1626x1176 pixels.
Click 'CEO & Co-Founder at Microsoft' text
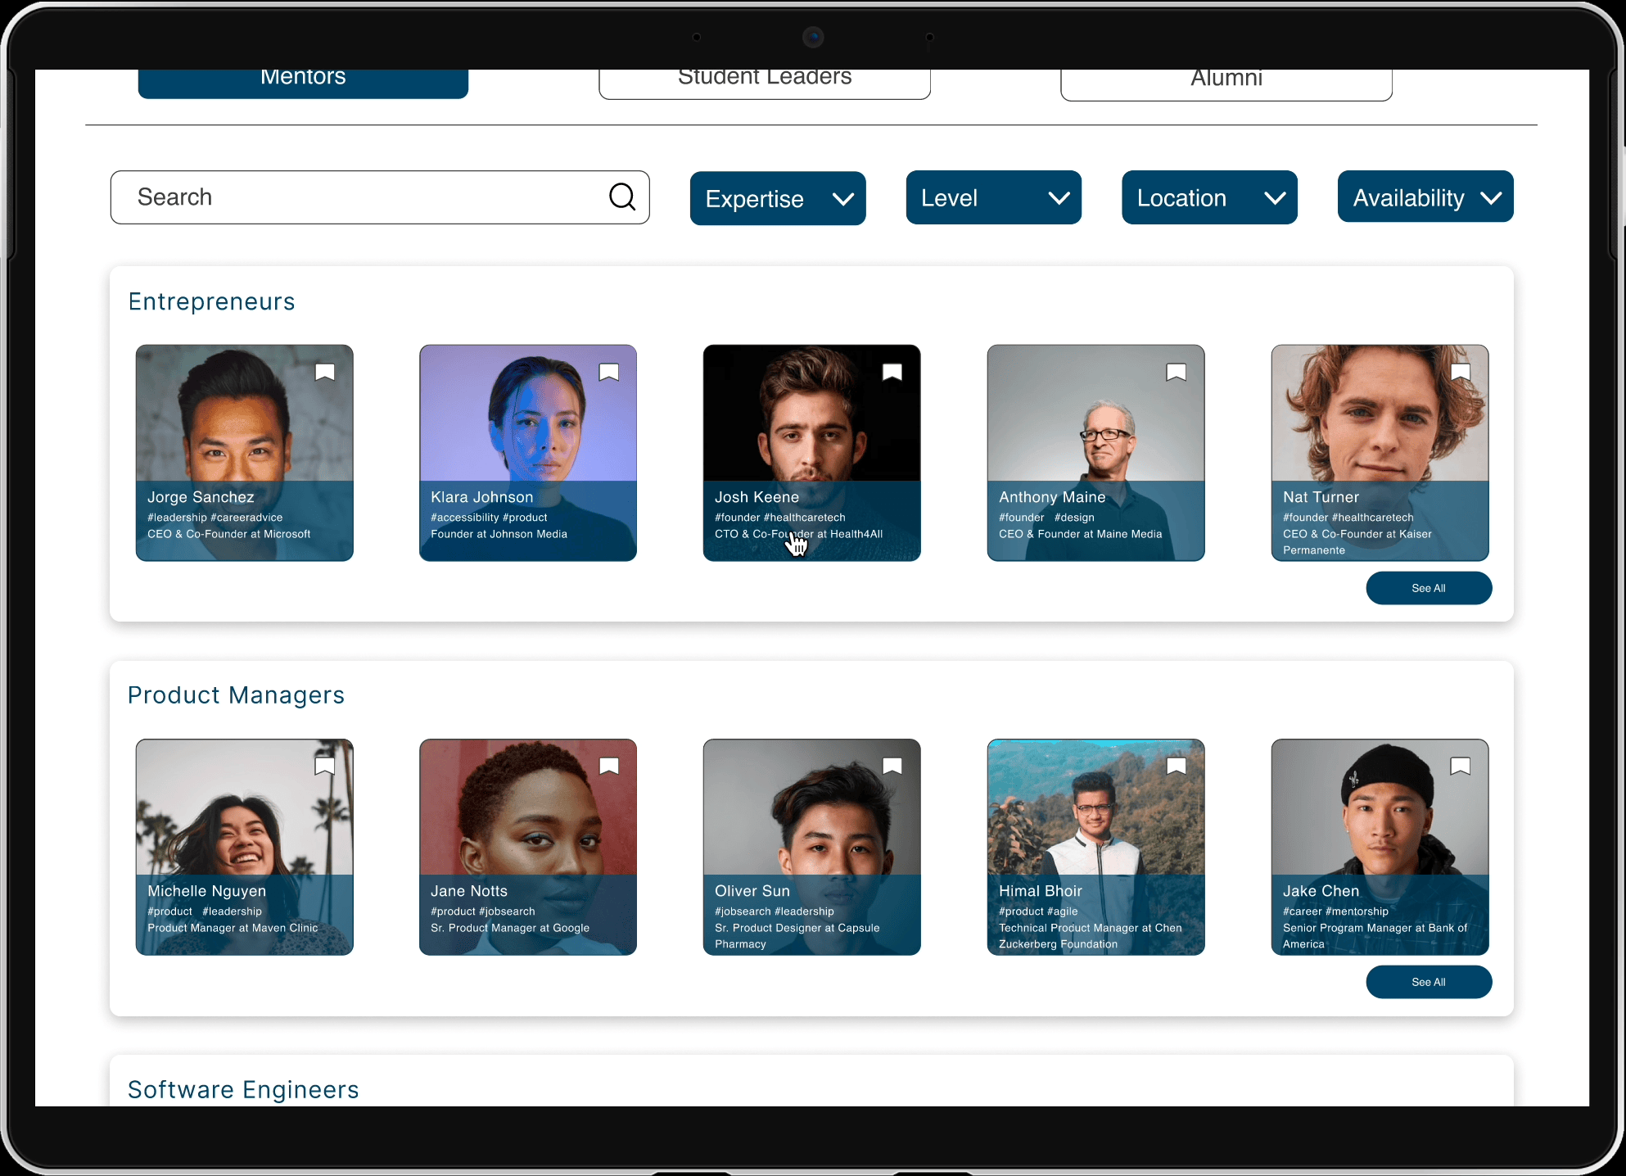229,534
